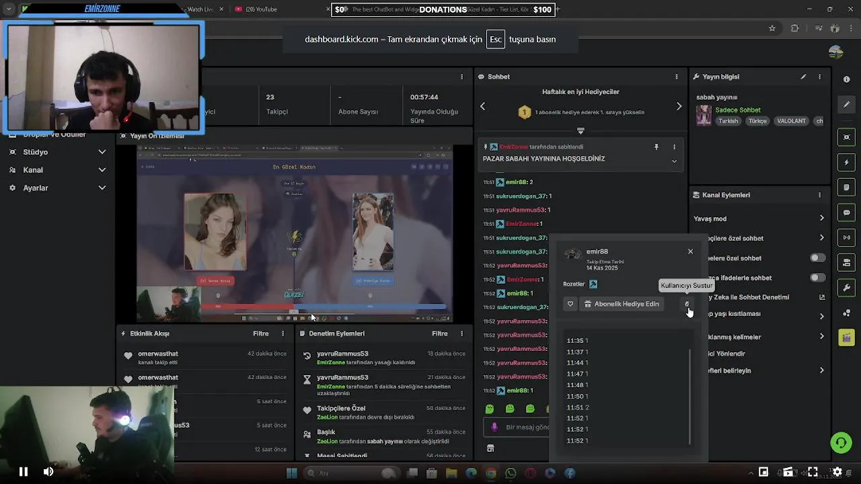Open the green headset support button

tap(840, 442)
